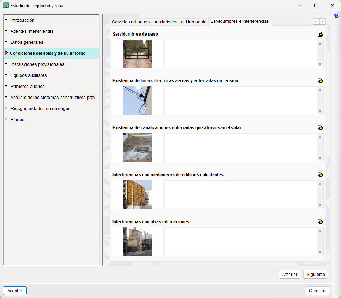Close the Estudio de seguridad y salud window
Screen dimensions: 341x298
coord(332,5)
